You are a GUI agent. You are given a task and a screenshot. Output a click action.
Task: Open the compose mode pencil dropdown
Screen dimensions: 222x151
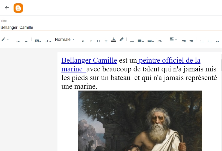(5, 40)
